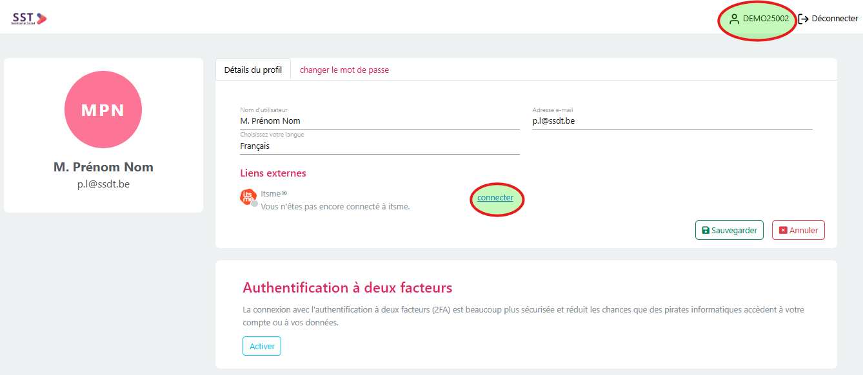This screenshot has height=375, width=863.
Task: Open the changer le mot de passe tab
Action: pyautogui.click(x=344, y=70)
